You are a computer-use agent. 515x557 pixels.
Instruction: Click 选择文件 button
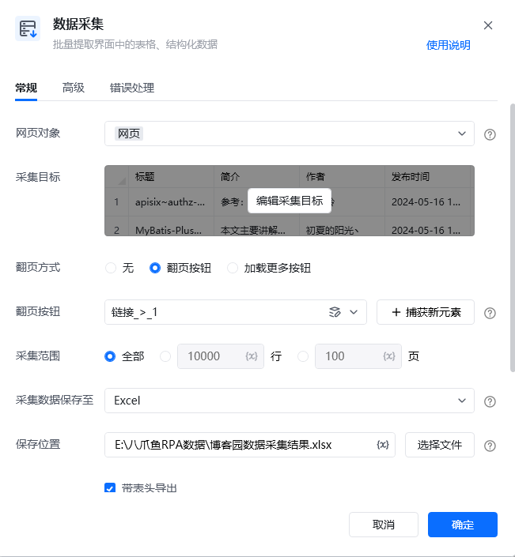pos(440,445)
